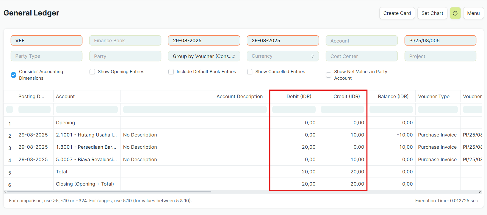The image size is (487, 215).
Task: Click the Debit column filter box
Action: 294,109
